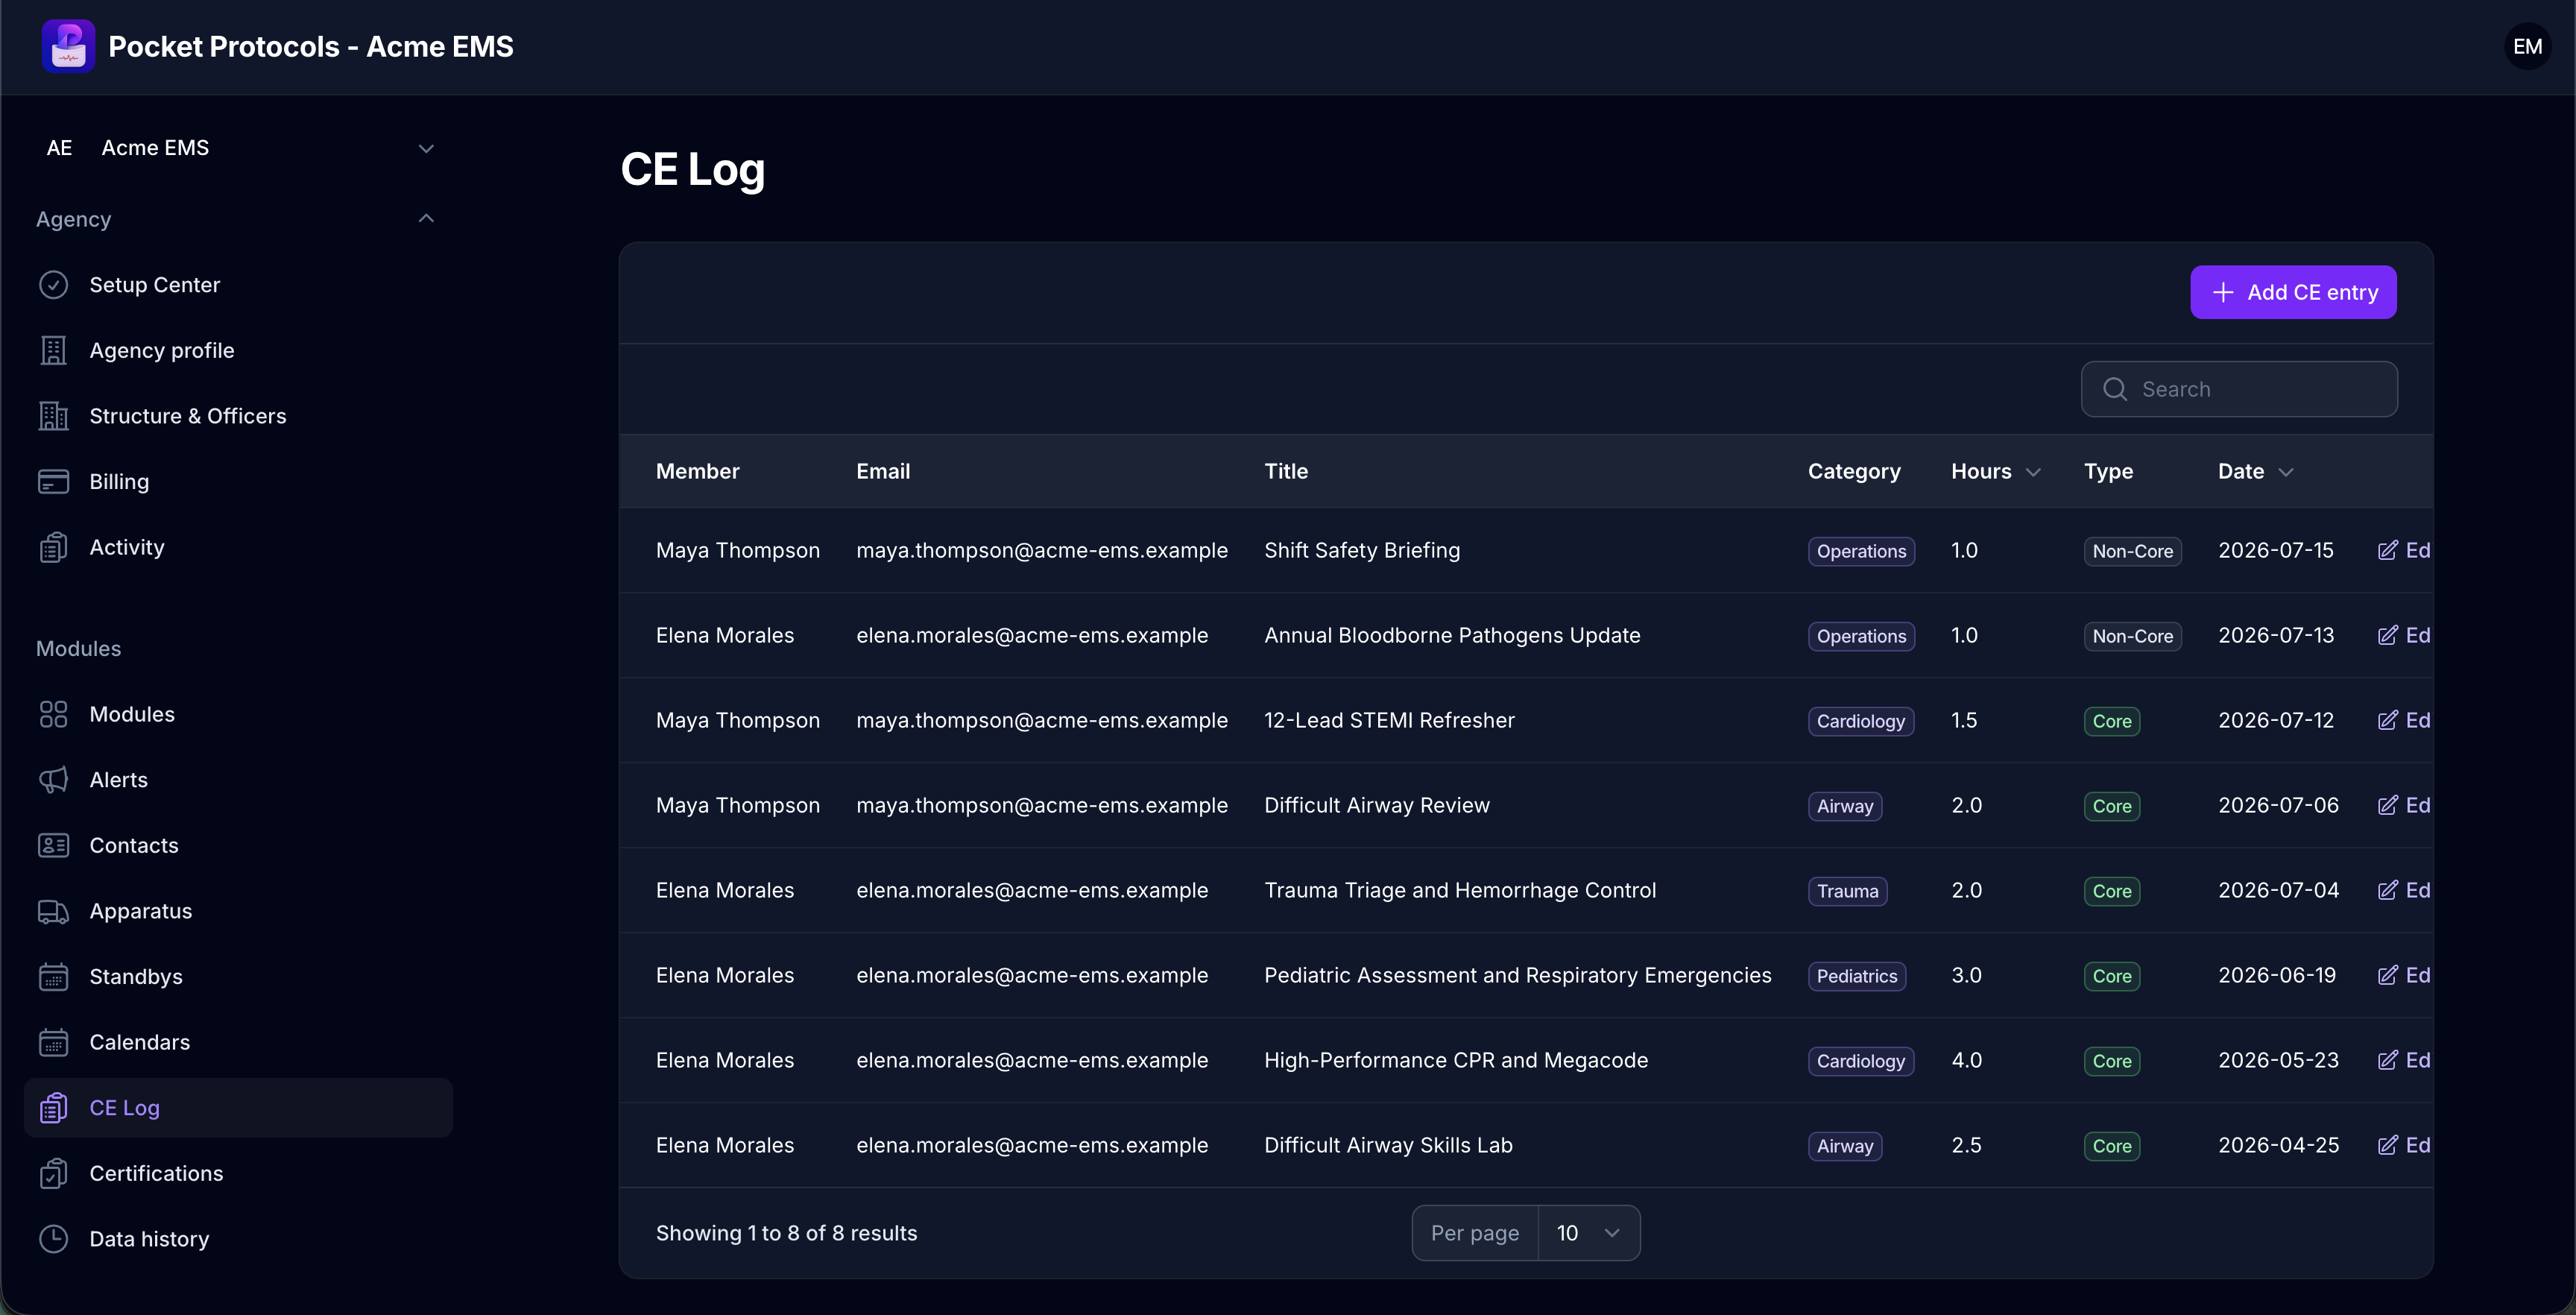
Task: Click hours value 4.0
Action: tap(1966, 1060)
